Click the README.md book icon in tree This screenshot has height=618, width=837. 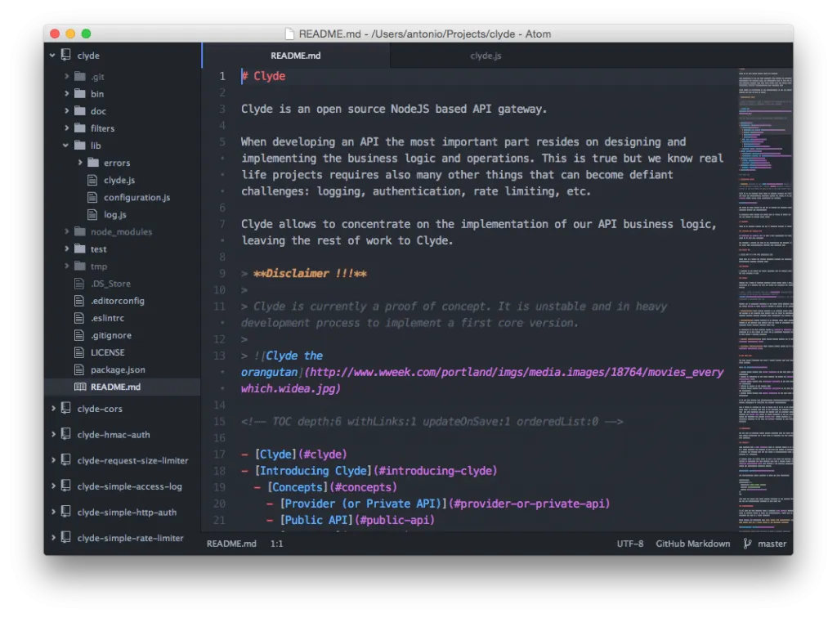point(80,387)
